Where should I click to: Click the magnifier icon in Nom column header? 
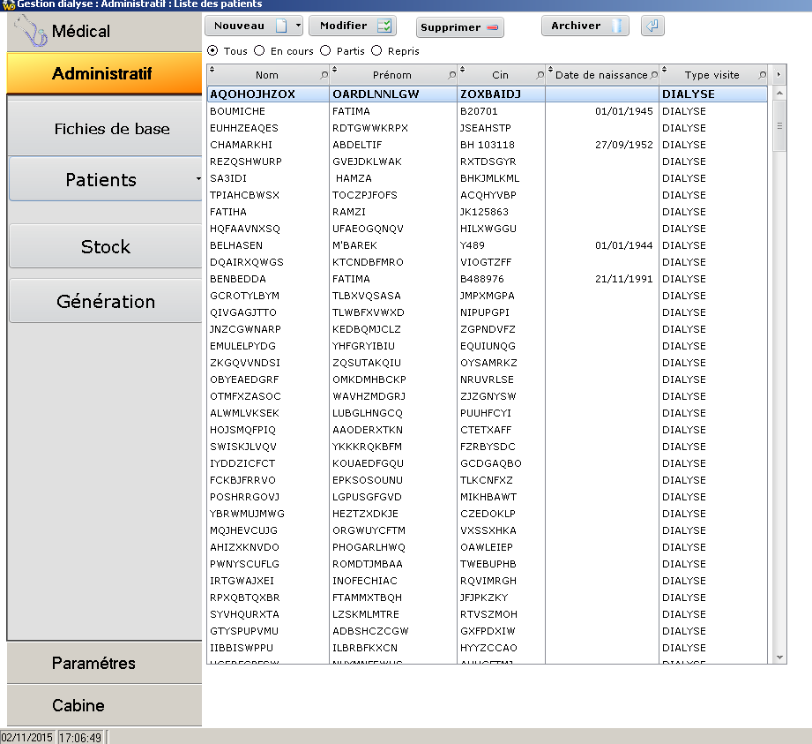(324, 75)
